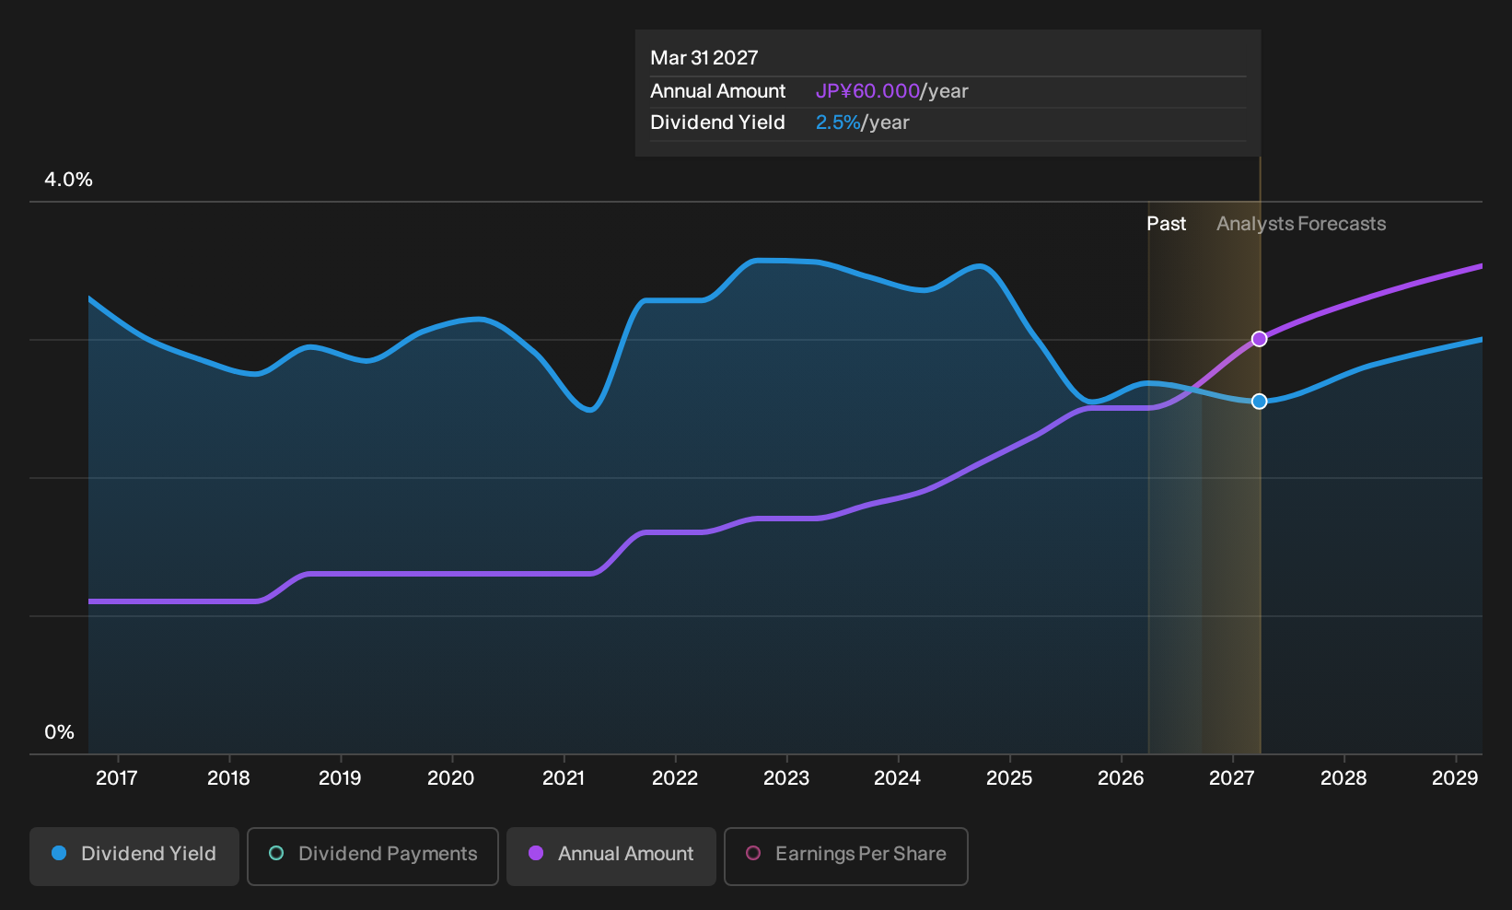Select the purple Annual Amount data point

click(x=1260, y=339)
